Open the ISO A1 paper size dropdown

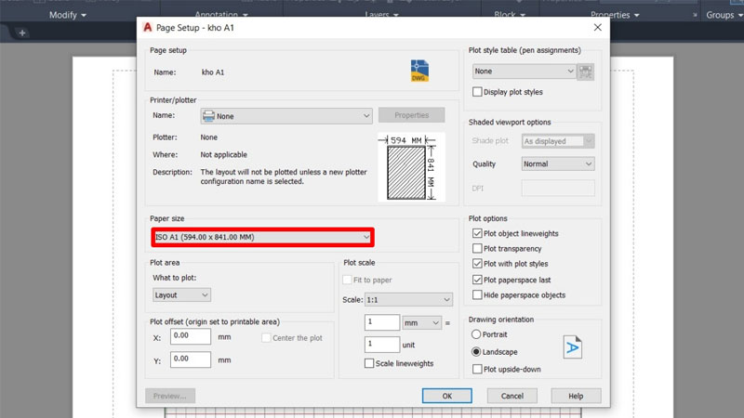(263, 238)
